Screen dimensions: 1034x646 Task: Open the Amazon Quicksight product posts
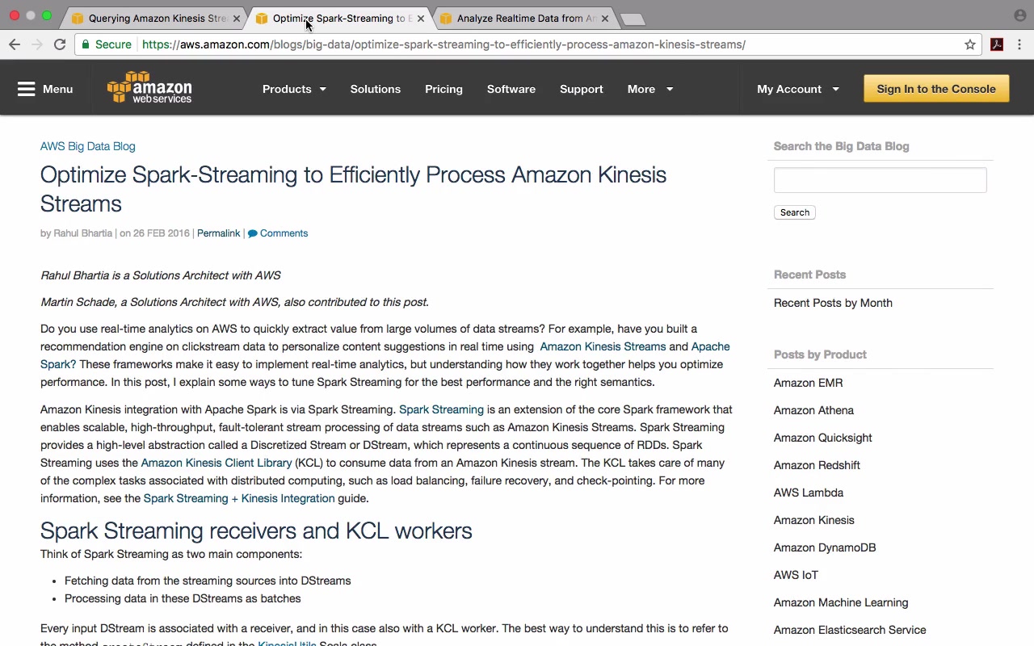pos(823,438)
